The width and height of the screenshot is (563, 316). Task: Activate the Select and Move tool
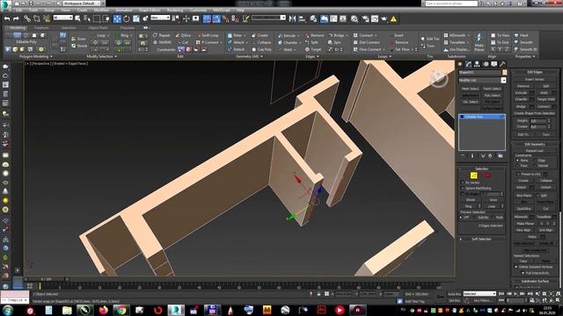point(117,18)
